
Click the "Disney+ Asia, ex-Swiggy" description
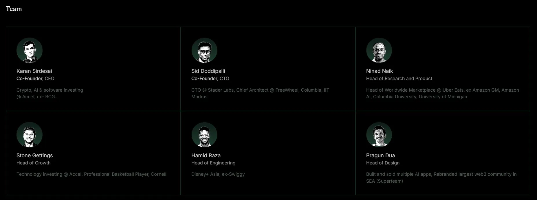click(218, 174)
